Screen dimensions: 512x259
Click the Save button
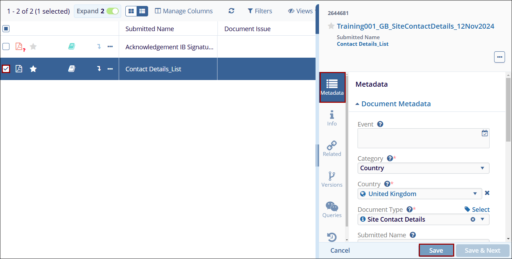[x=436, y=250]
